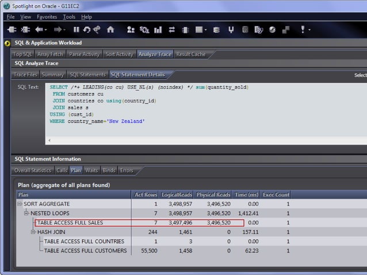Collapse the NESTED LOOPS plan node
Viewport: 367px width, 275px height.
[x=26, y=213]
